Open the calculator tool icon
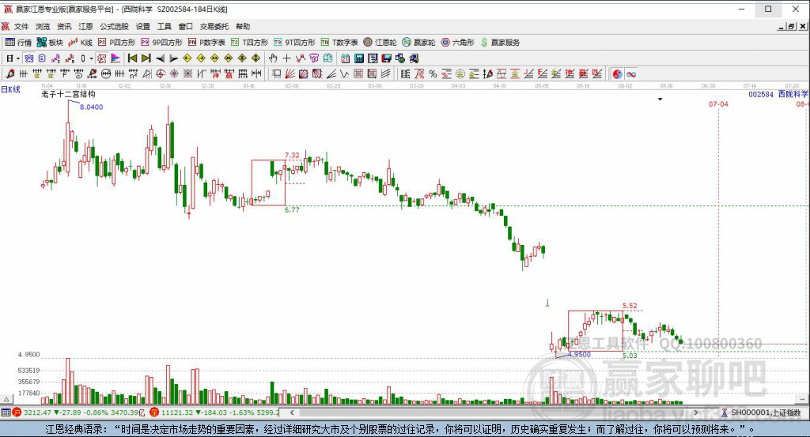810x437 pixels. (x=359, y=58)
